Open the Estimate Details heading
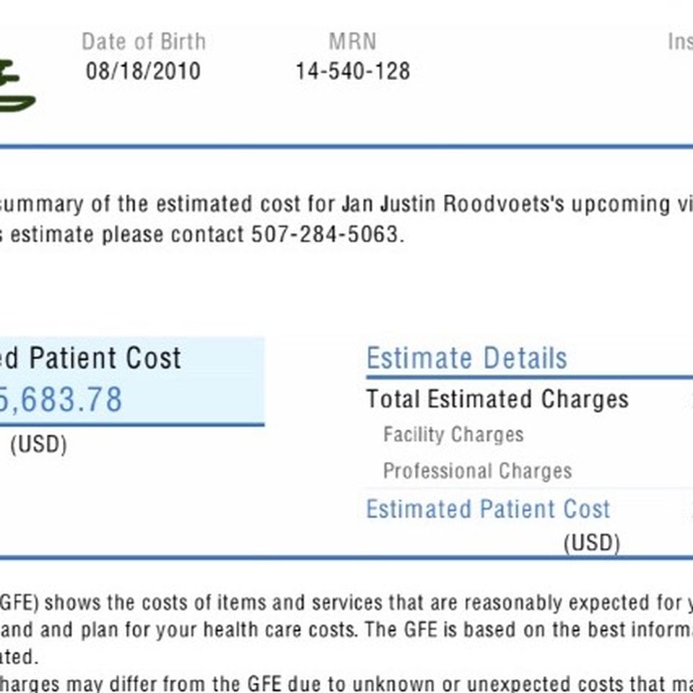 [467, 358]
